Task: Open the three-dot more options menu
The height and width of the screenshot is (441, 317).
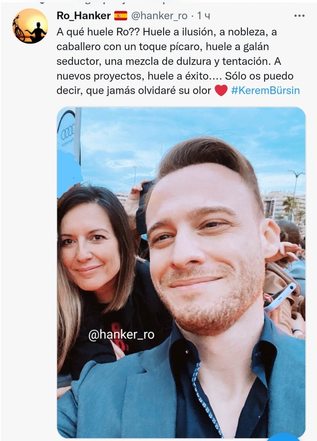Action: click(299, 16)
